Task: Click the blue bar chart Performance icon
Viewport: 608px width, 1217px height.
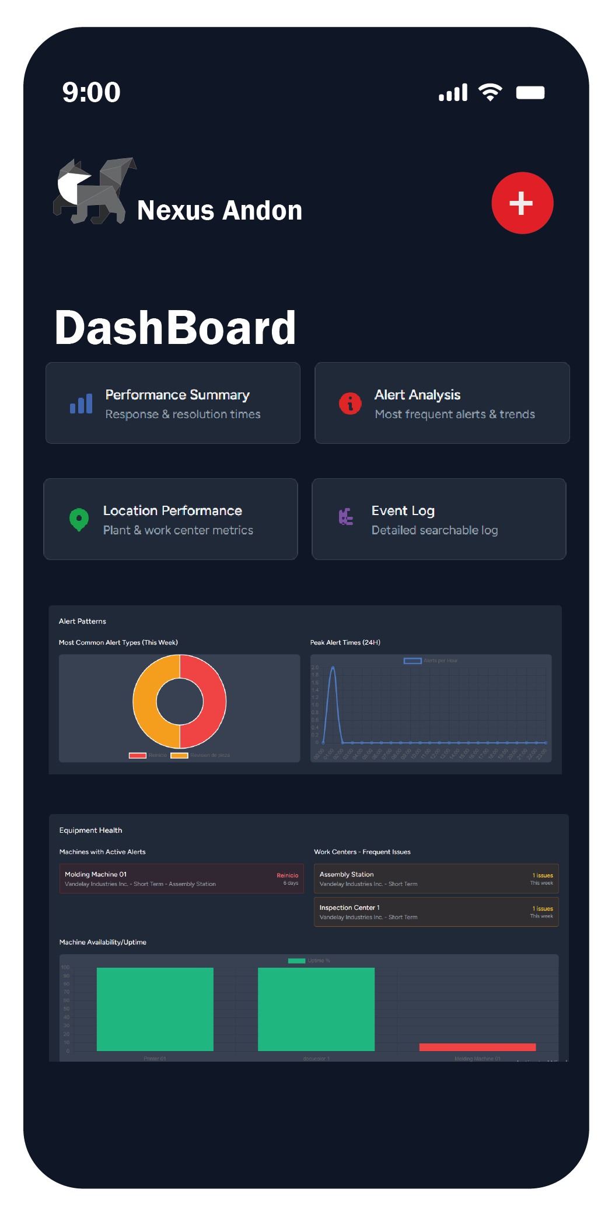Action: tap(81, 404)
